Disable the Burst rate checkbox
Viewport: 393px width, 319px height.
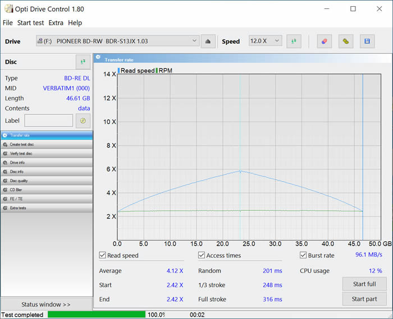coord(303,256)
